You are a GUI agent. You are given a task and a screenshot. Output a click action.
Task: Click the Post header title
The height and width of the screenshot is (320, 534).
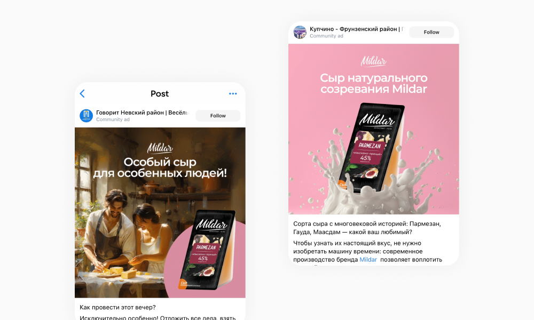[x=160, y=94]
